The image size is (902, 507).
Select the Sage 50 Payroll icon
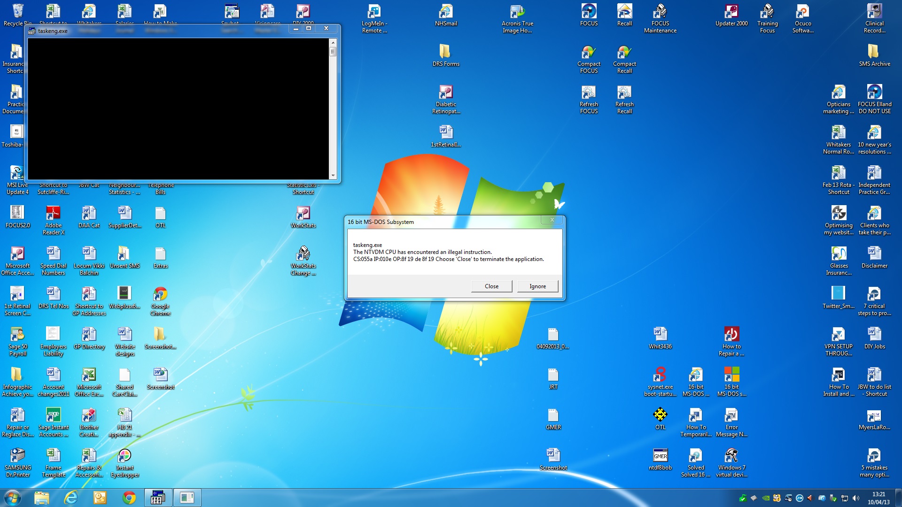click(x=17, y=342)
